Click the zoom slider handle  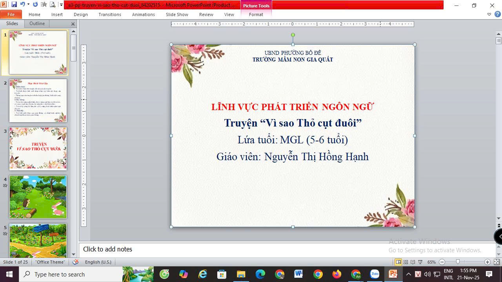click(x=458, y=262)
